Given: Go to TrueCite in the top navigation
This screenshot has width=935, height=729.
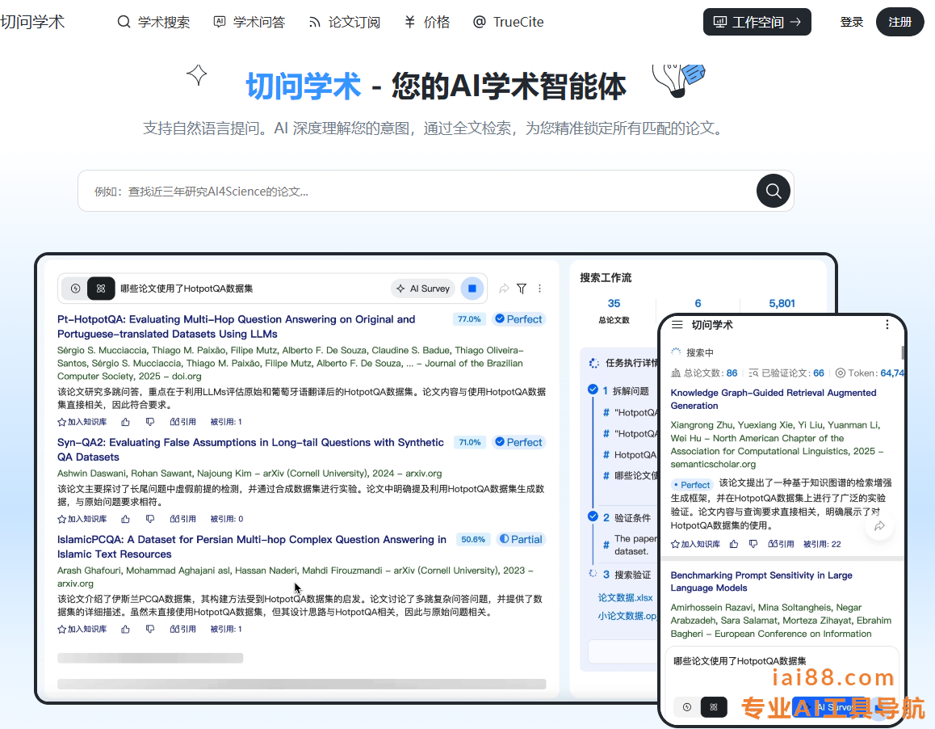Looking at the screenshot, I should coord(508,22).
